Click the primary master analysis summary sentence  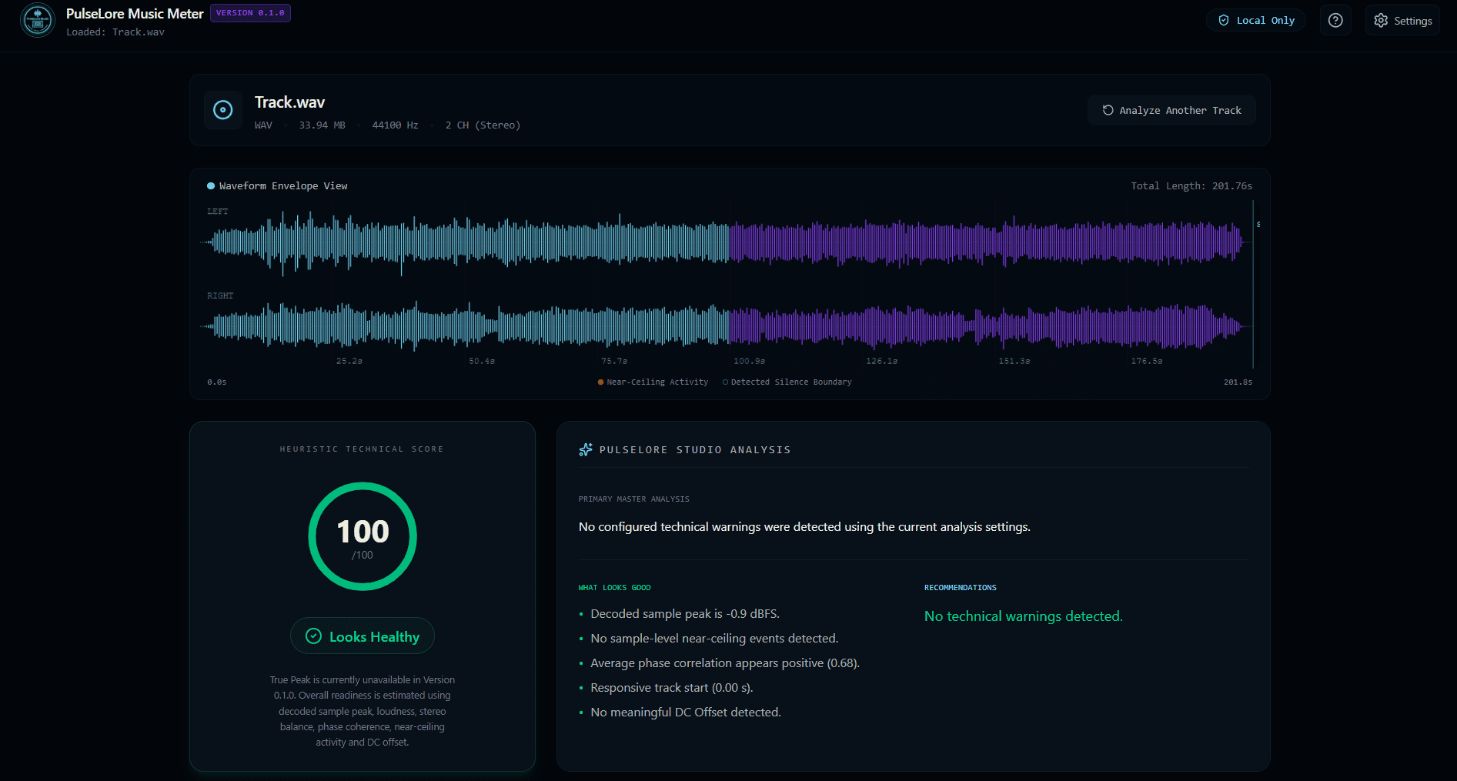coord(804,527)
